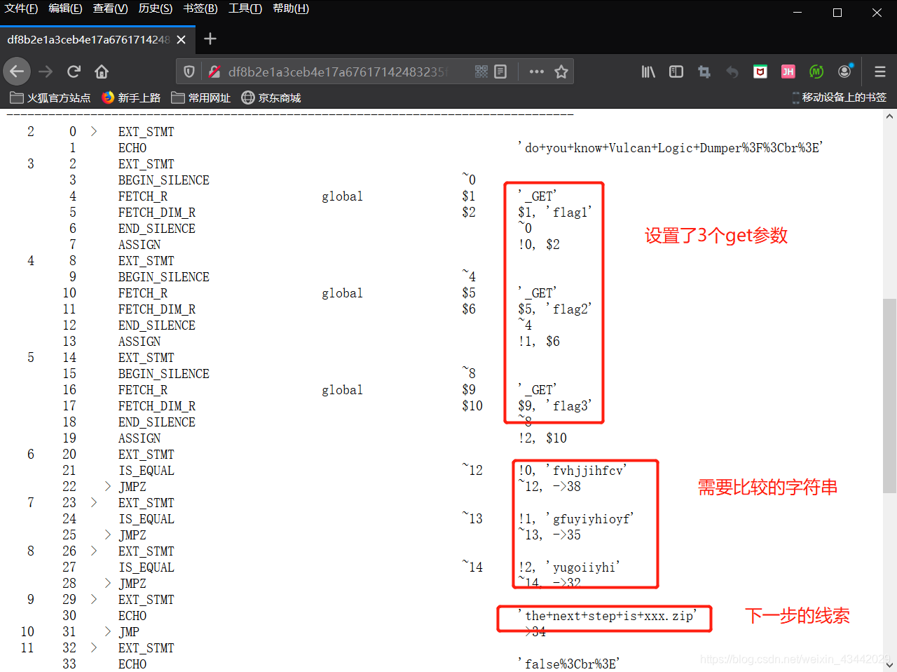Open the 历史(S) menu
The width and height of the screenshot is (897, 672).
point(155,8)
